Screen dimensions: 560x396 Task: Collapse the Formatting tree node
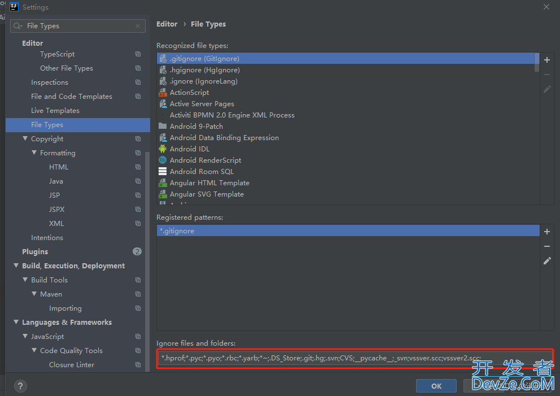34,153
